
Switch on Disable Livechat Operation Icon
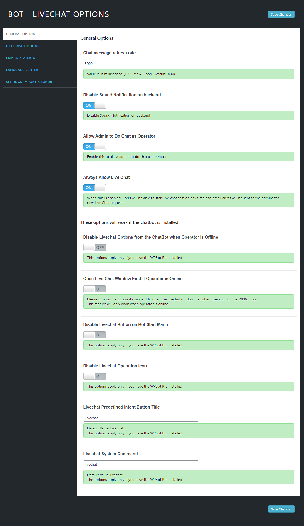tap(95, 376)
